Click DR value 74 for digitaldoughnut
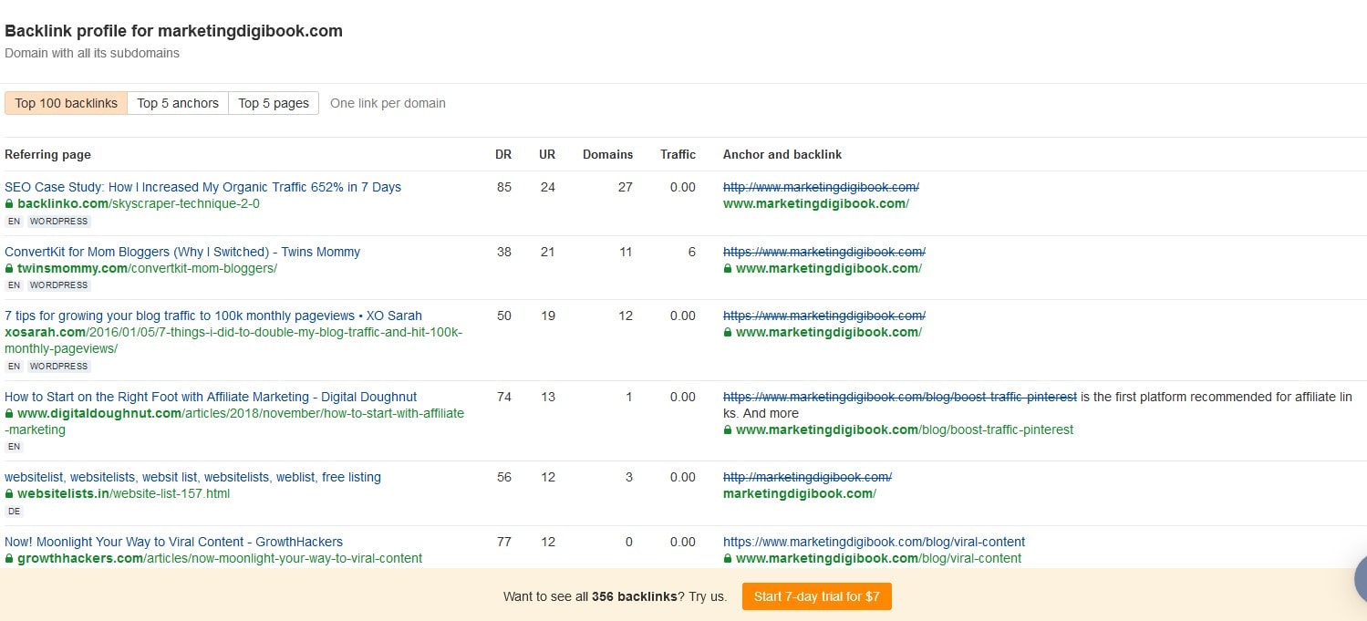The image size is (1367, 621). (x=504, y=397)
